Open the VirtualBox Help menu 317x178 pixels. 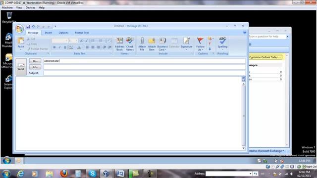[42, 8]
